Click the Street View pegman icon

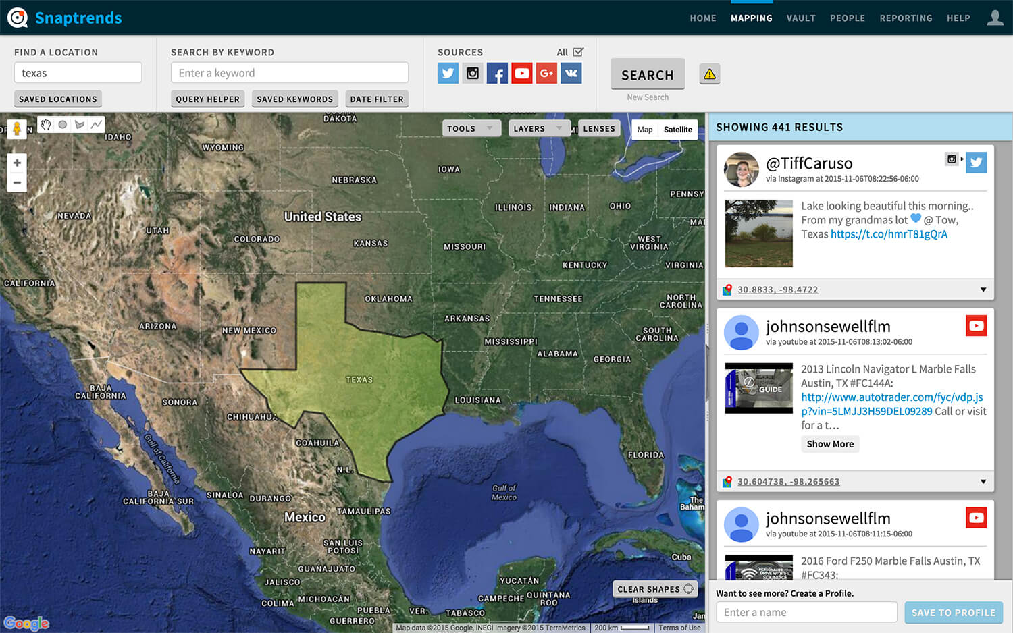(x=17, y=128)
